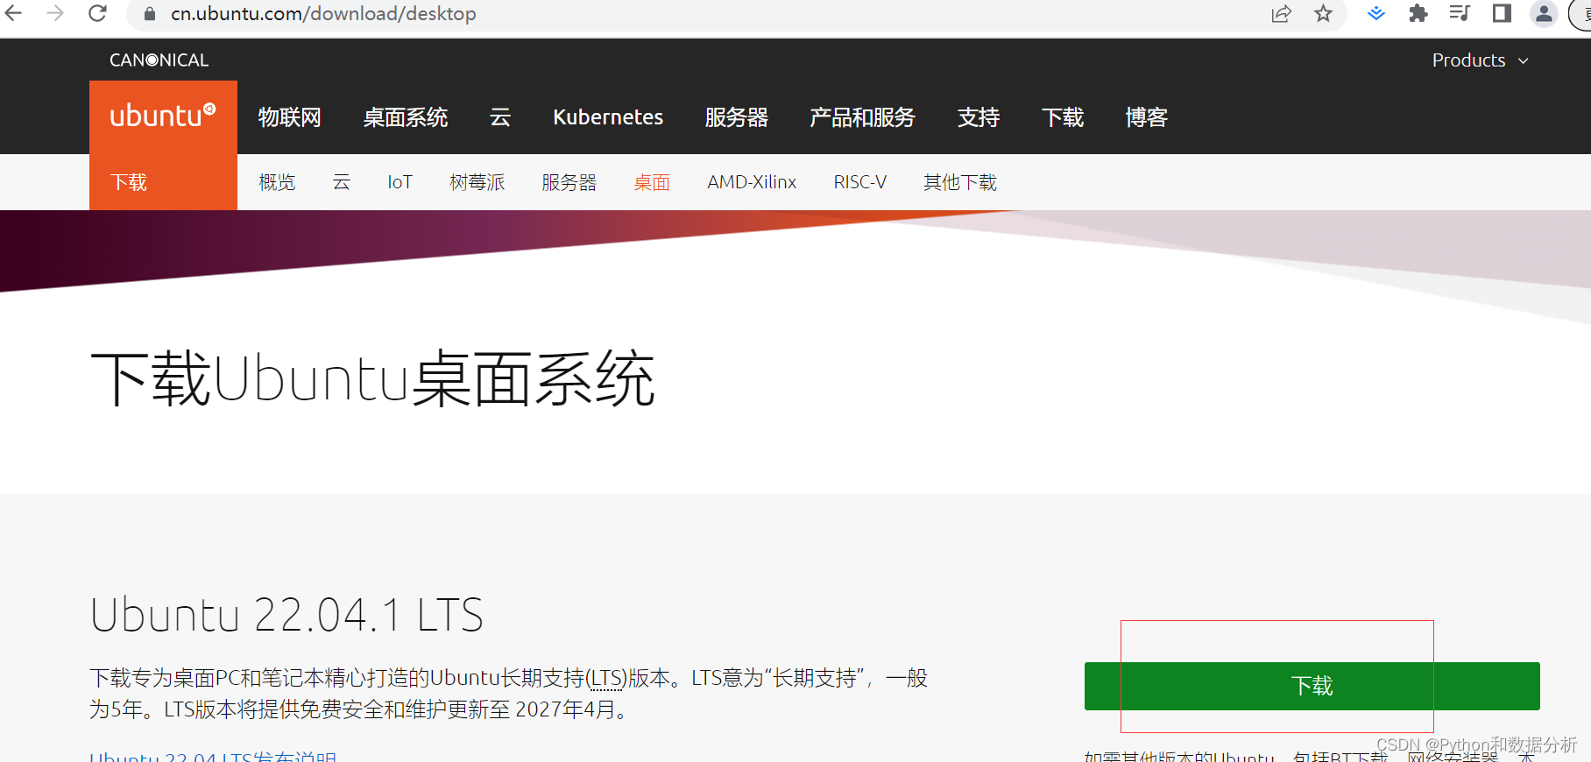The height and width of the screenshot is (762, 1591).
Task: Click the LTS abbreviation in description
Action: tap(605, 678)
